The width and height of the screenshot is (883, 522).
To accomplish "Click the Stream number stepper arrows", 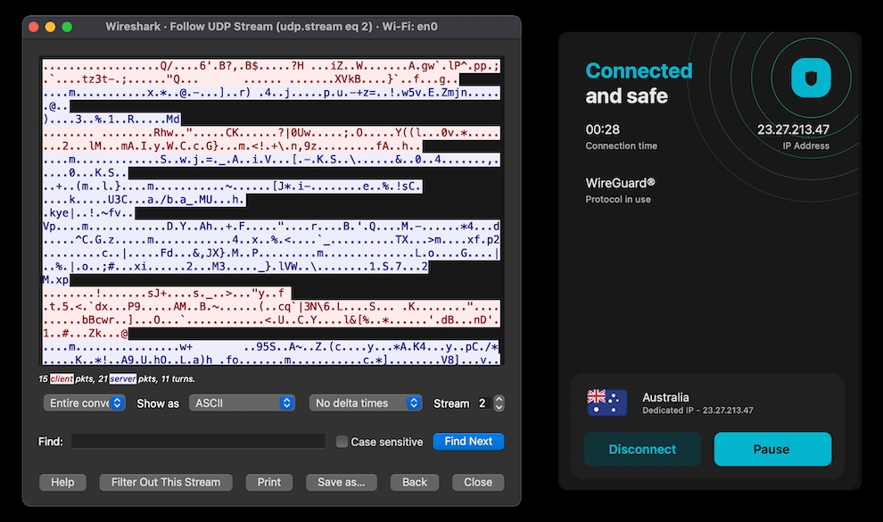I will 499,403.
